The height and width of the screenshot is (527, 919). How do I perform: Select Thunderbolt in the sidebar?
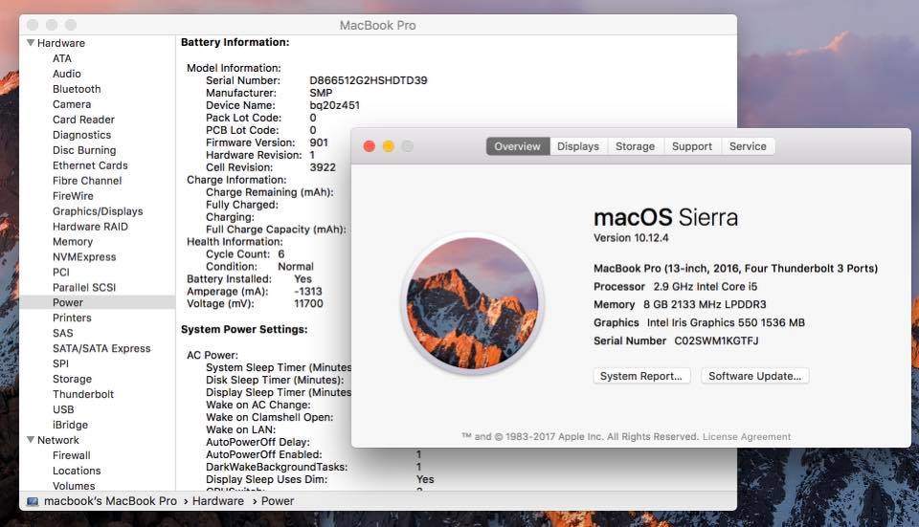83,393
